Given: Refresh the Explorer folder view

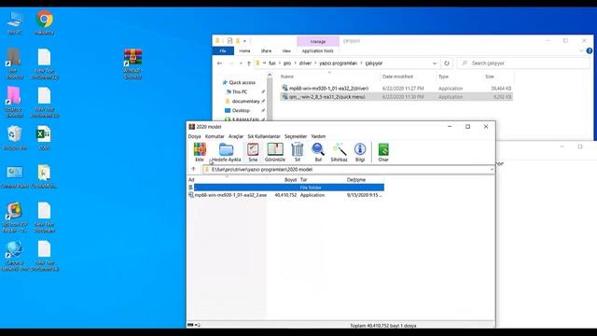Looking at the screenshot, I should point(447,63).
